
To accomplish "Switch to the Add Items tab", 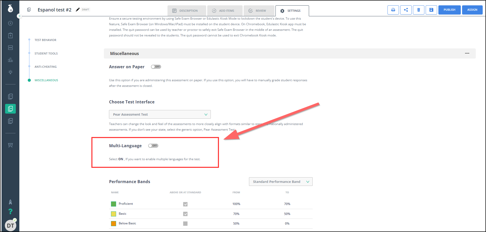I will [x=225, y=11].
